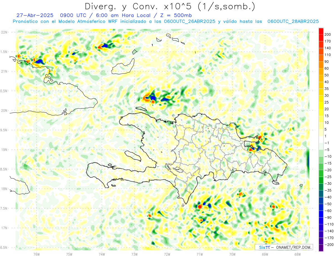Click the chart title 'Diverg. y Conv. x10^5 (1/s,somb.)'
Image resolution: width=334 pixels, height=258 pixels.
tap(170, 6)
